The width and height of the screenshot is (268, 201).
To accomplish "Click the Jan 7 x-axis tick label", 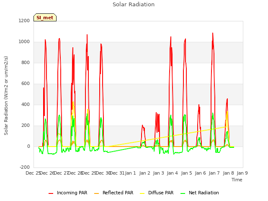I will pyautogui.click(x=214, y=173).
